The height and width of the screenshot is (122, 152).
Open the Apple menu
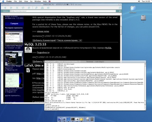[3, 1]
